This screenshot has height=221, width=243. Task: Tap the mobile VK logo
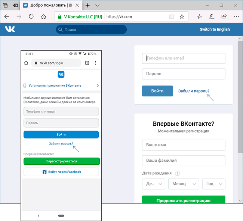coord(61,75)
